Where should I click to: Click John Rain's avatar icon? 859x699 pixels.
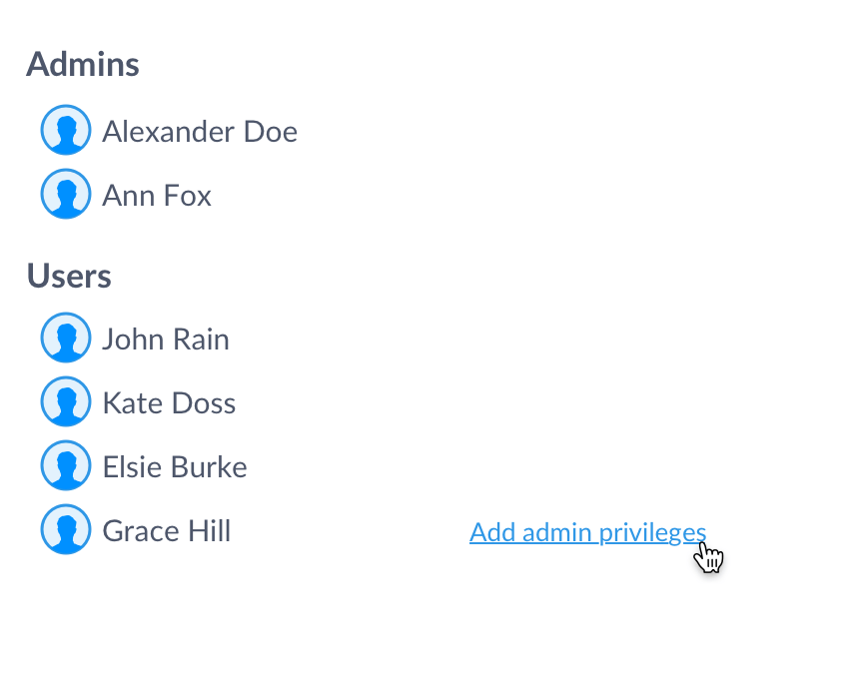[66, 338]
